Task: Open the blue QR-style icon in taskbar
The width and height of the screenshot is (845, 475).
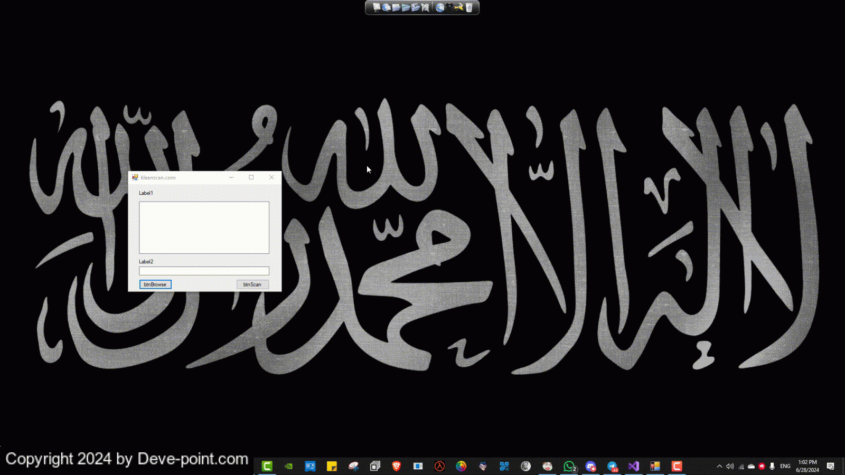Action: pos(504,466)
